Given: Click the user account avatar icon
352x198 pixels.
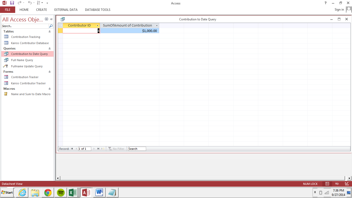Looking at the screenshot, I should click(x=349, y=10).
